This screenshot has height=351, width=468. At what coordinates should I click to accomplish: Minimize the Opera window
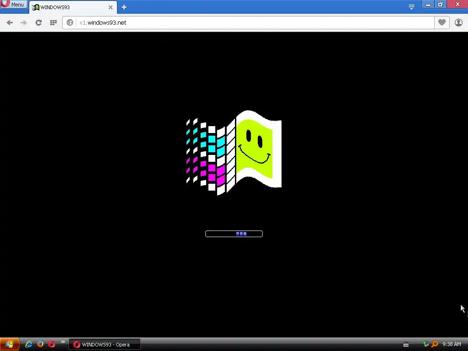(x=428, y=4)
